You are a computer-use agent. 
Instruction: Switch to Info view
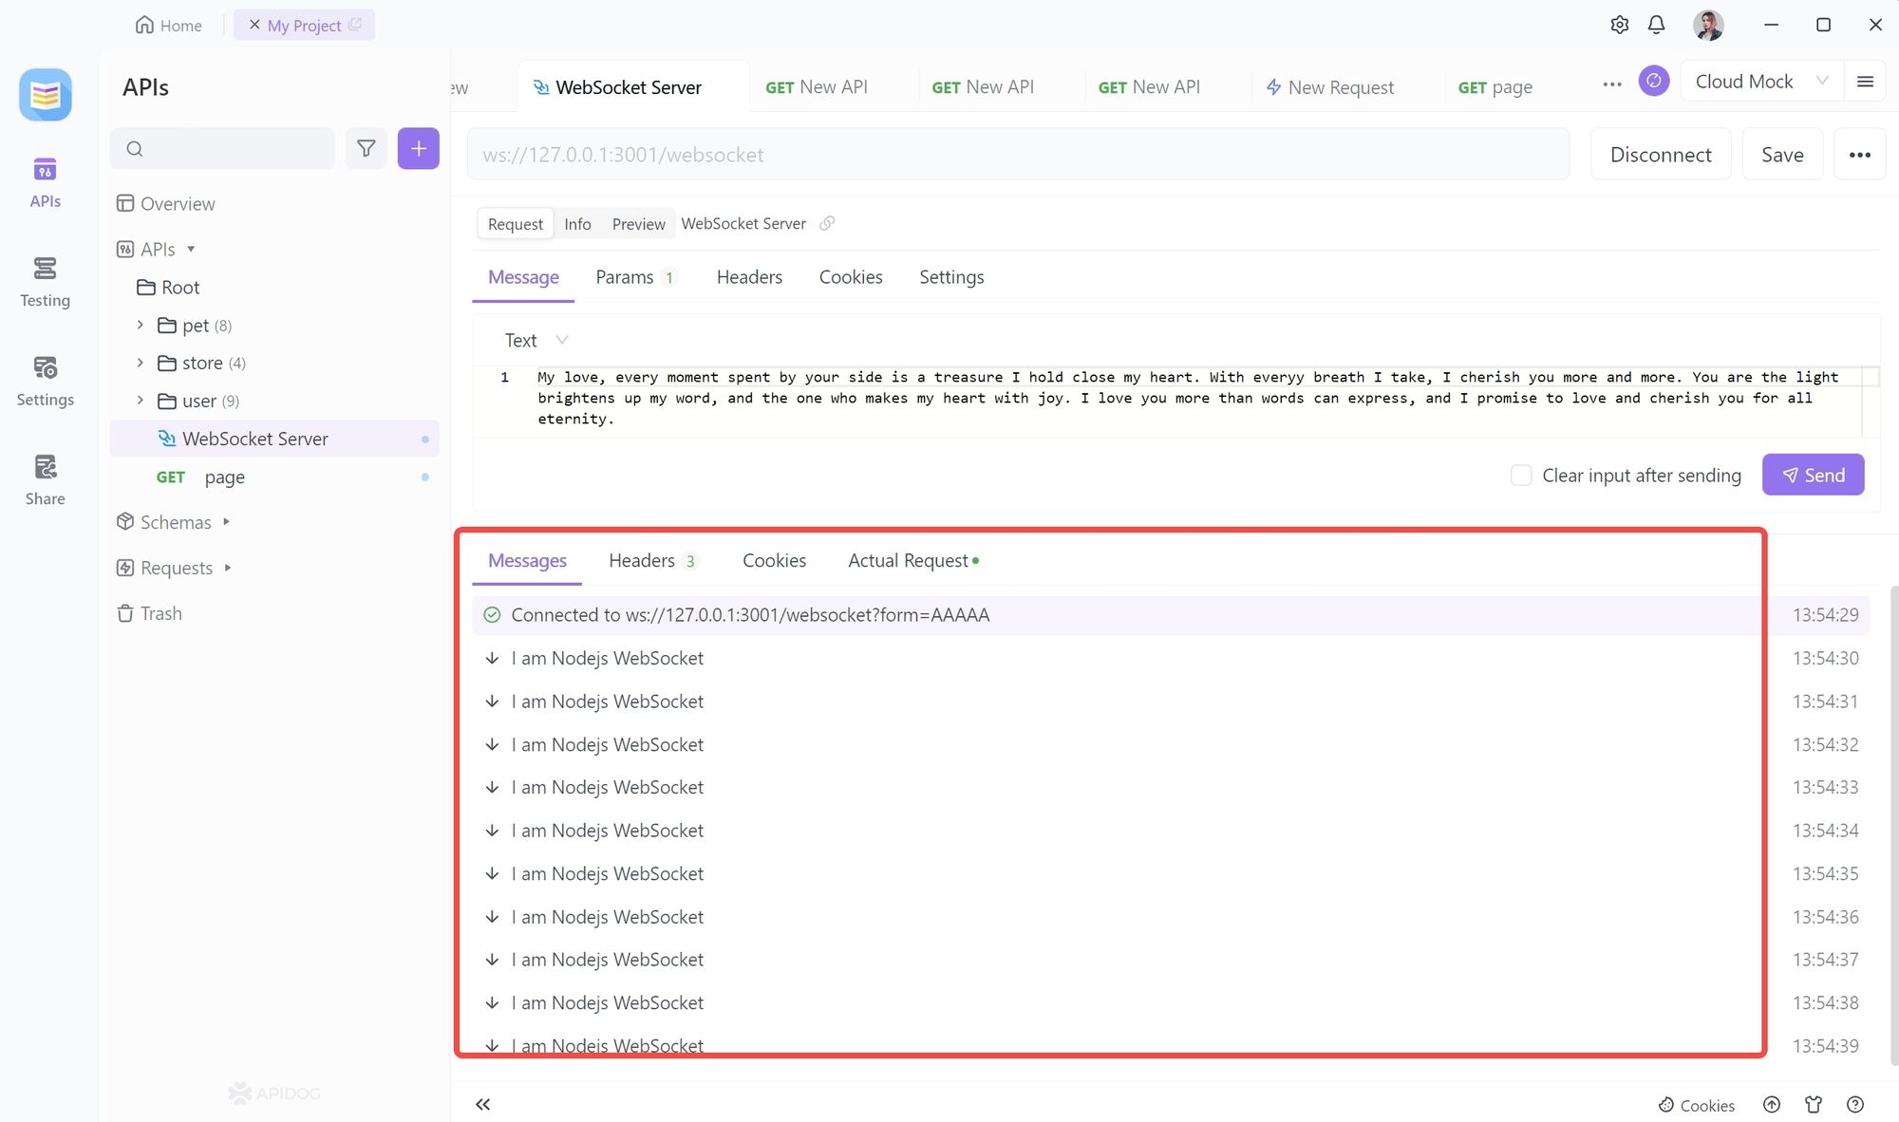coord(577,224)
